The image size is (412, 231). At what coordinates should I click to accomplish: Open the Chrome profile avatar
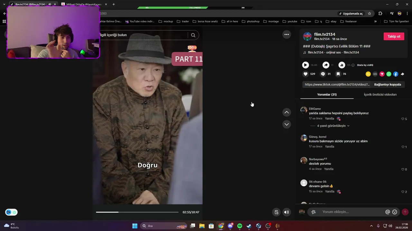pos(399,13)
